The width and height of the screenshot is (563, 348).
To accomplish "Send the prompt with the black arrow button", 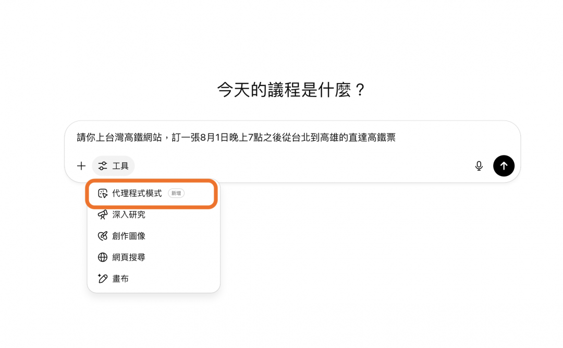I will click(x=504, y=166).
